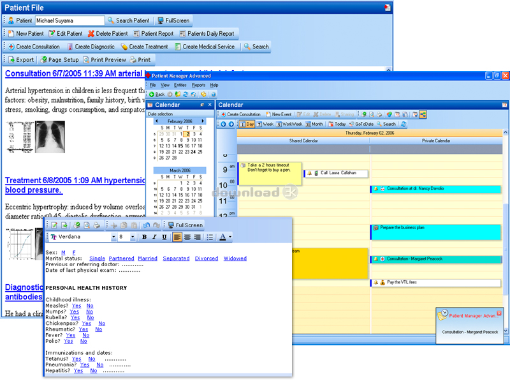Image resolution: width=510 pixels, height=383 pixels.
Task: Open Print Preview in Patient File
Action: click(105, 59)
